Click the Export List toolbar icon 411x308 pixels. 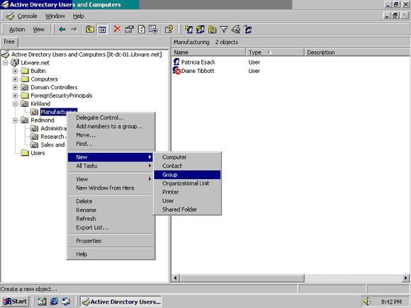coord(153,29)
